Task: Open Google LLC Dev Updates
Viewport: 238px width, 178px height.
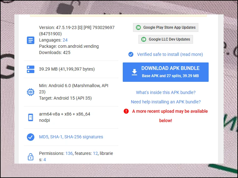Action: coord(166,39)
